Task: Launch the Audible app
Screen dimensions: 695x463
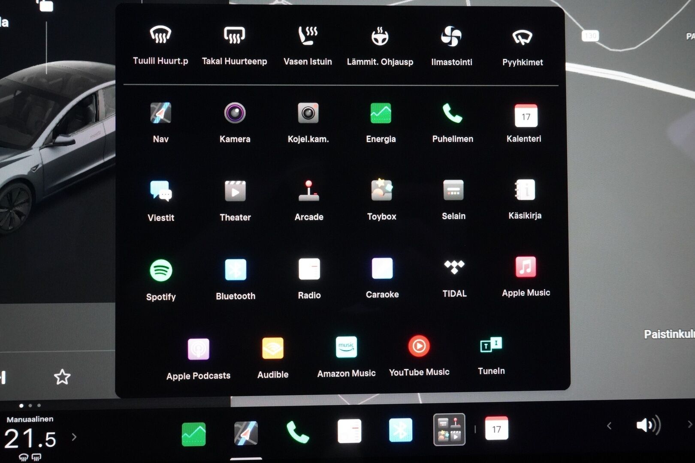Action: point(273,358)
